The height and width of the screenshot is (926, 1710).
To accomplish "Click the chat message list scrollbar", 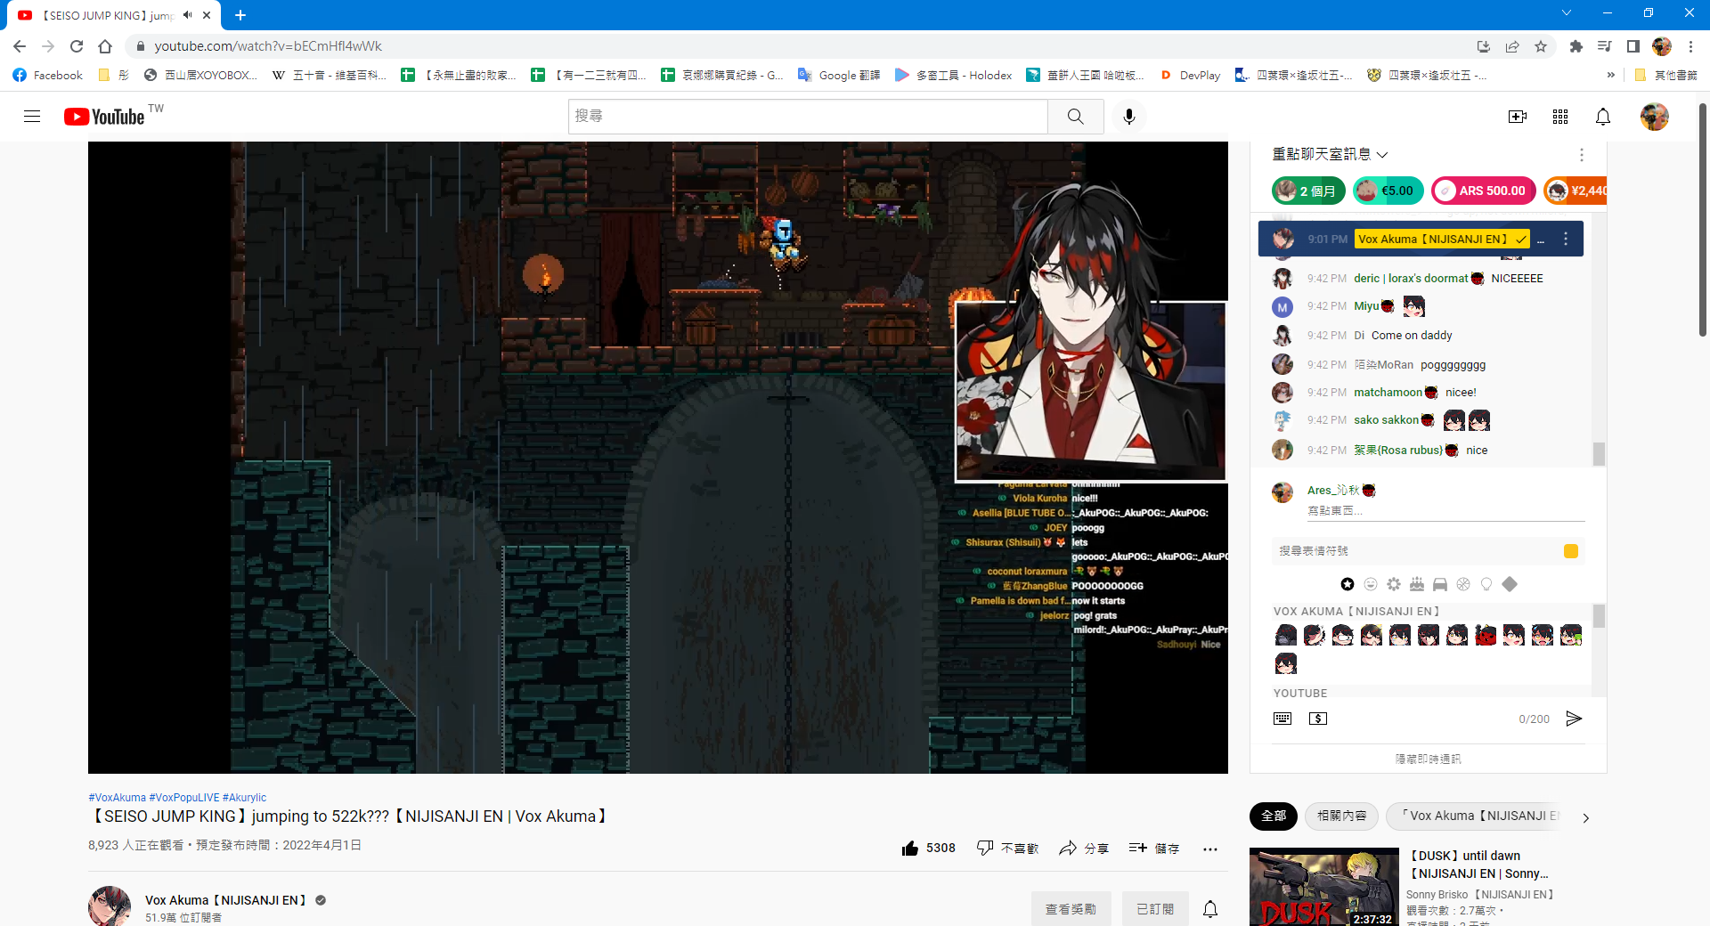I will coord(1599,453).
